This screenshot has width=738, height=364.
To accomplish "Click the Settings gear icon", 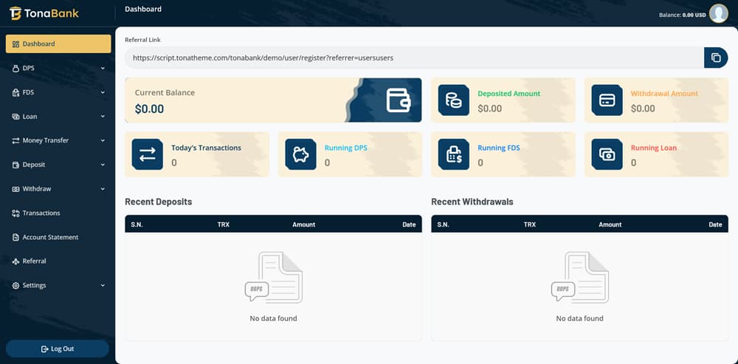I will [15, 285].
